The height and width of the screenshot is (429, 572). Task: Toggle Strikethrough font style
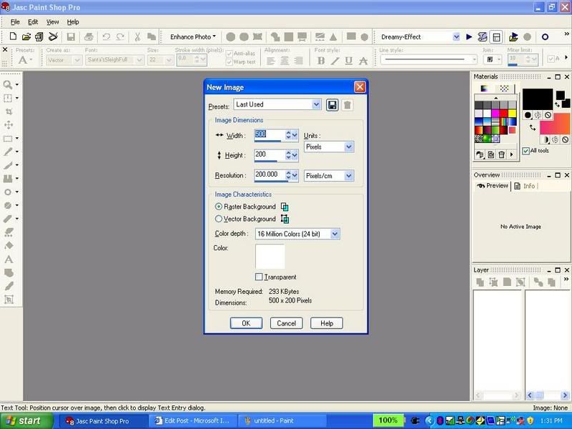click(x=363, y=61)
